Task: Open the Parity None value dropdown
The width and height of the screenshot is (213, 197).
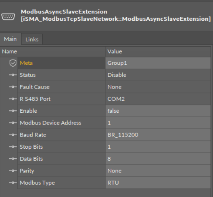Action: [x=158, y=171]
